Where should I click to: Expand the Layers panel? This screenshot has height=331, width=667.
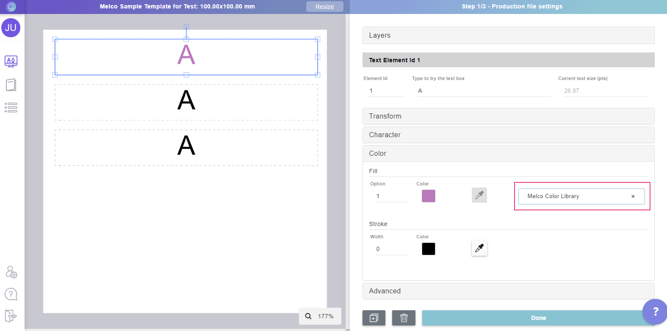coord(508,36)
